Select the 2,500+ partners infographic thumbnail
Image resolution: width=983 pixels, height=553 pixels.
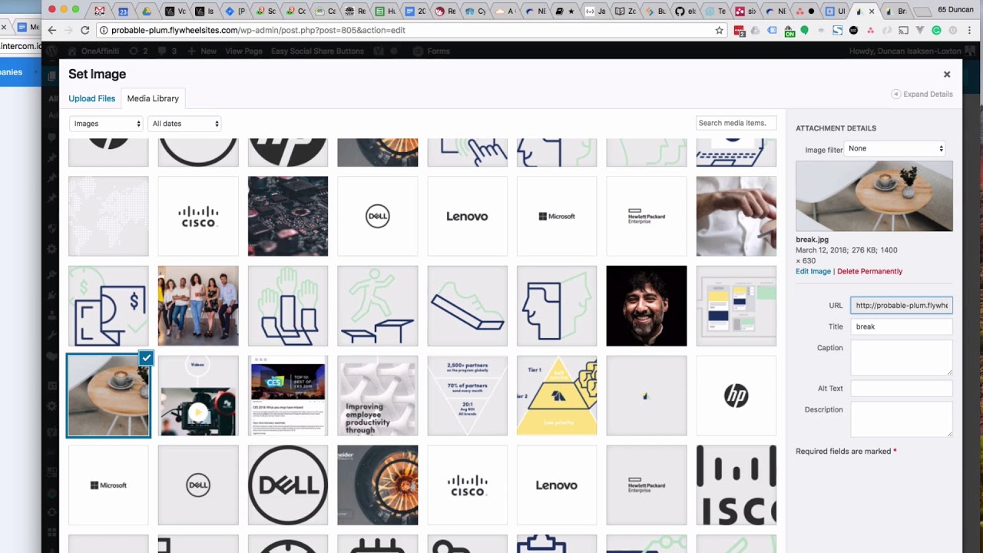[x=468, y=396]
